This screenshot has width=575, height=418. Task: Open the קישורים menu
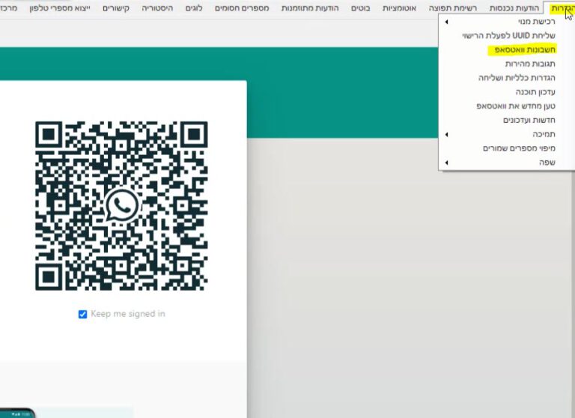[x=116, y=7]
